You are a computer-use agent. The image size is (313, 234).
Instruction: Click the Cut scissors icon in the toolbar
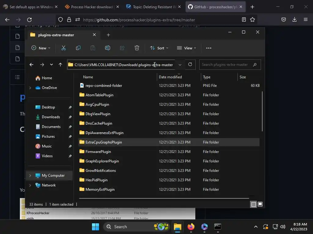pos(64,48)
